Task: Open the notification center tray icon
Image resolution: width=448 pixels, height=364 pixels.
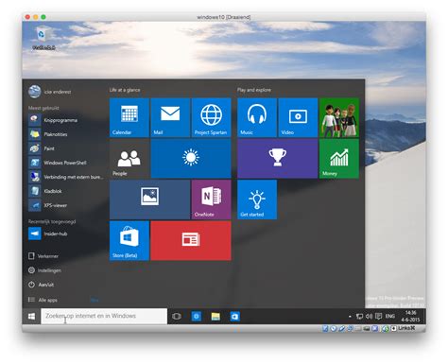Action: (x=379, y=316)
